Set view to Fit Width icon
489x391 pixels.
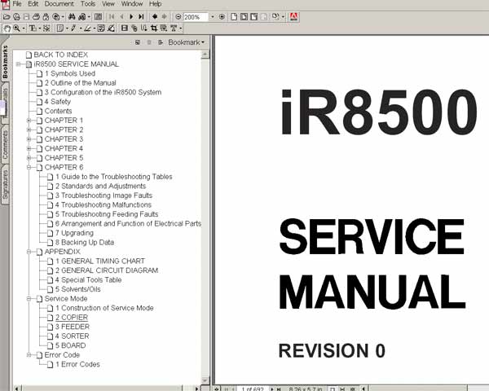(x=253, y=16)
